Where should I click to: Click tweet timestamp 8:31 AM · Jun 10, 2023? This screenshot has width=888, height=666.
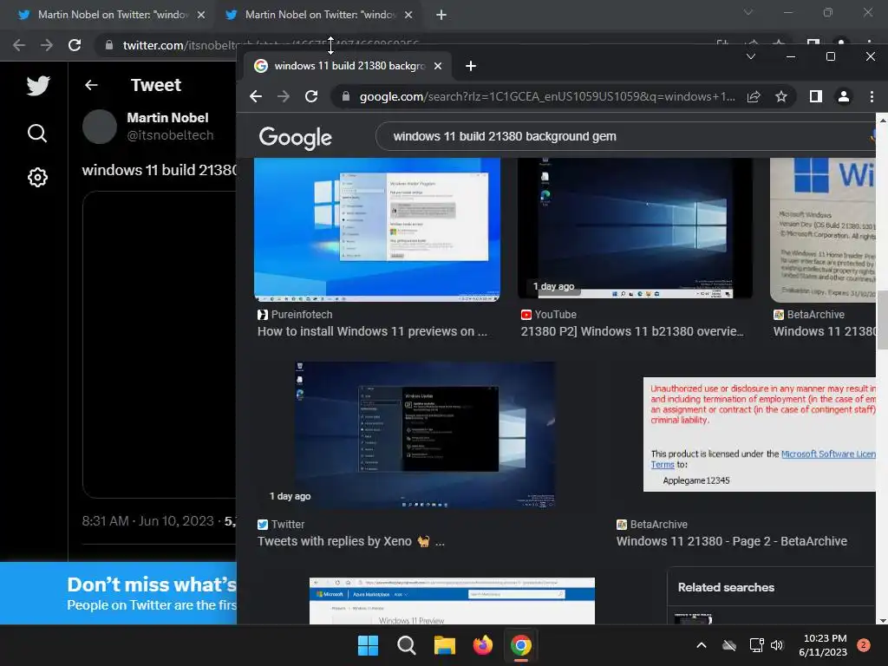[147, 521]
